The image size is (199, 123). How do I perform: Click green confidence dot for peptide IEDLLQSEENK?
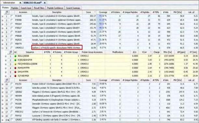(15, 56)
